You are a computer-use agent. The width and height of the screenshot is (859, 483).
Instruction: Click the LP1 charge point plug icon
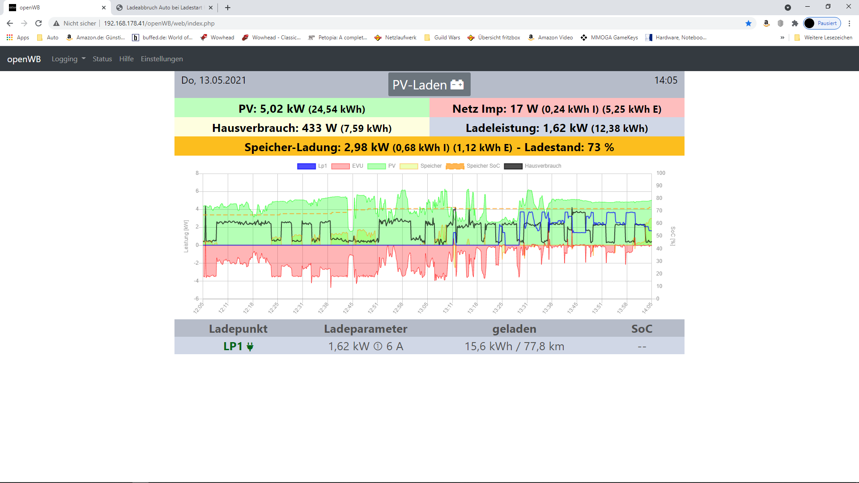(x=250, y=347)
